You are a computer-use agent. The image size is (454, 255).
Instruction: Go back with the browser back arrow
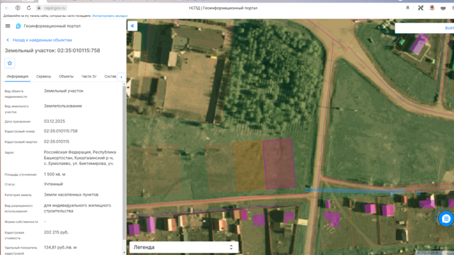[x=7, y=8]
